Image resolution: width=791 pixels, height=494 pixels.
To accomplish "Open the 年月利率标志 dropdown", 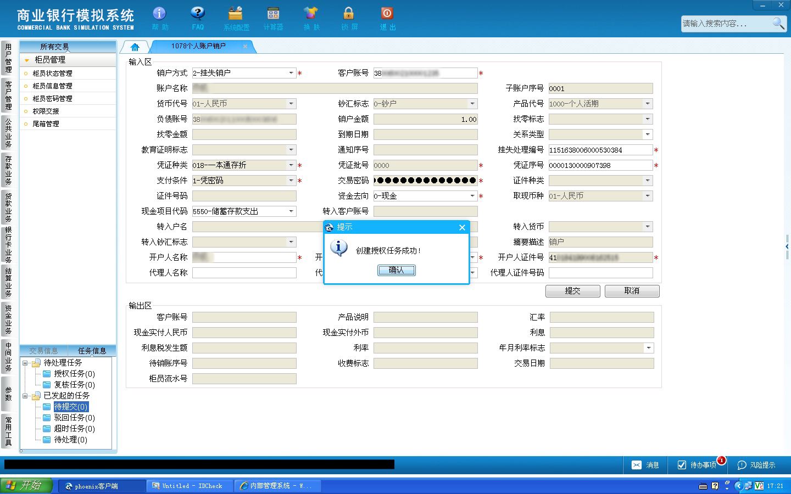I will coord(649,348).
